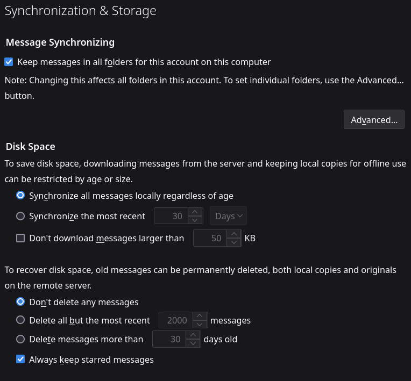The image size is (411, 381).
Task: Enable Don't download messages larger than
Action: click(x=20, y=238)
